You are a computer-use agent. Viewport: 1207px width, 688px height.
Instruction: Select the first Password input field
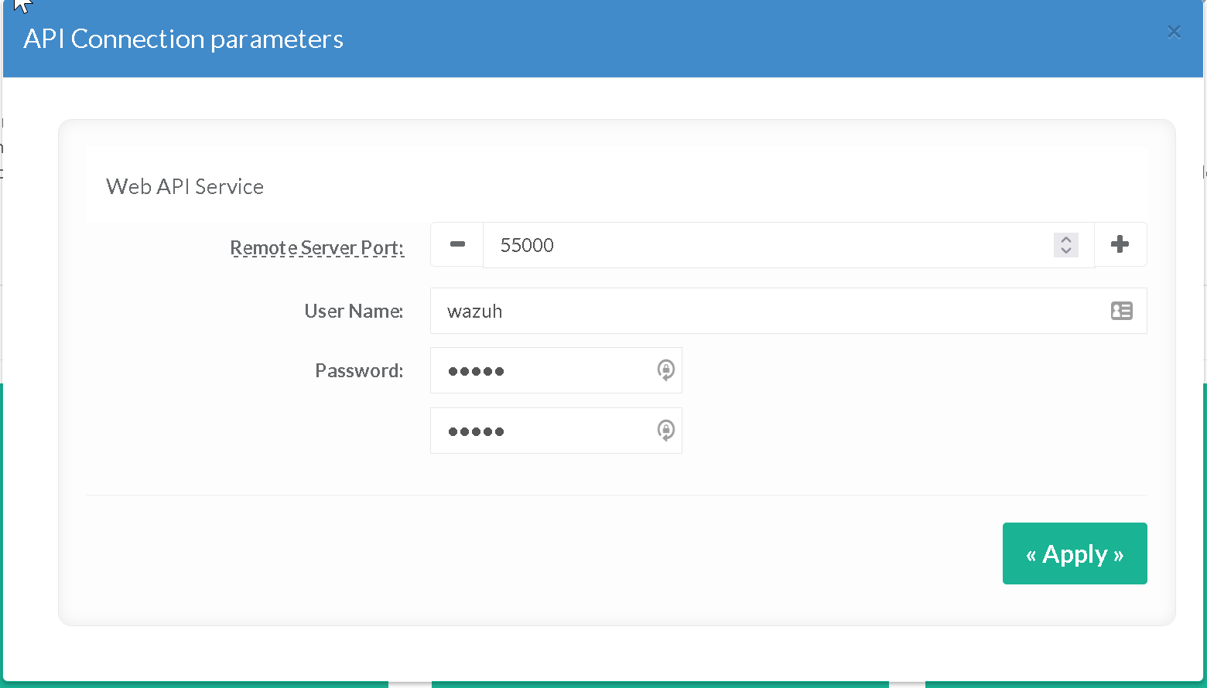(542, 370)
